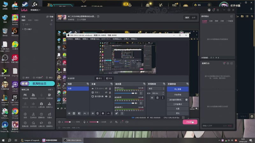
Task: Open OBS 编辑(E) menu
Action: coord(77,39)
